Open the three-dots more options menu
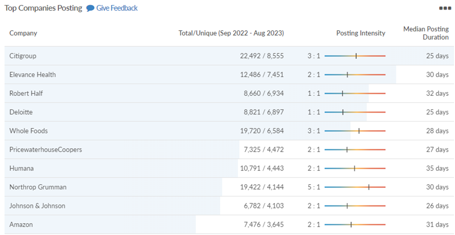 coord(445,8)
